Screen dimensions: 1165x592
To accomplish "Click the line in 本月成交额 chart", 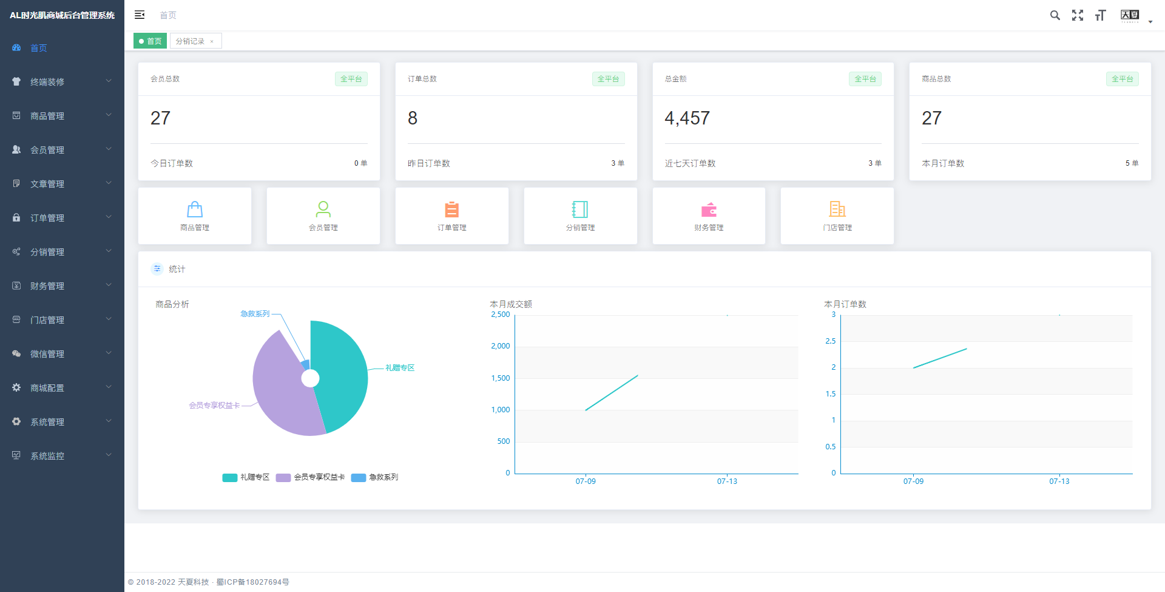I will 612,393.
